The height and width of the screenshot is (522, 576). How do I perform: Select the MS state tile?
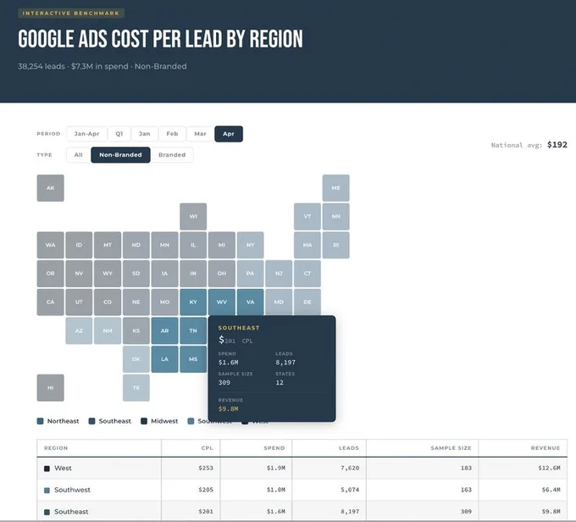coord(193,359)
